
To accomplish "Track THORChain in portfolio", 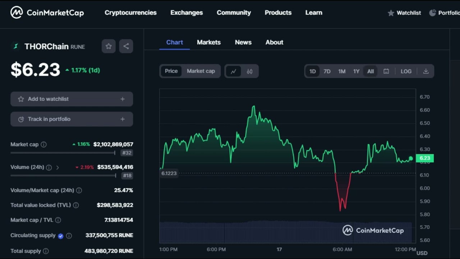I will [x=72, y=119].
